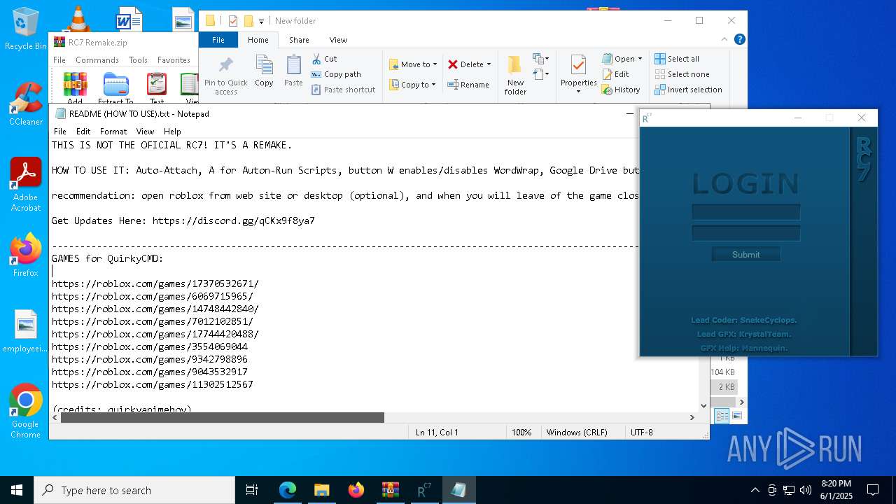Click the roblox.com/games/17370532671 line
The height and width of the screenshot is (504, 896).
click(155, 283)
